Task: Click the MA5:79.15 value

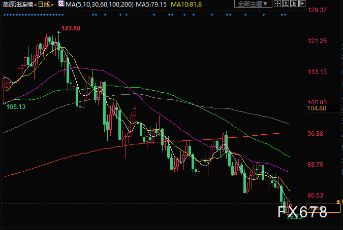Action: [x=151, y=5]
